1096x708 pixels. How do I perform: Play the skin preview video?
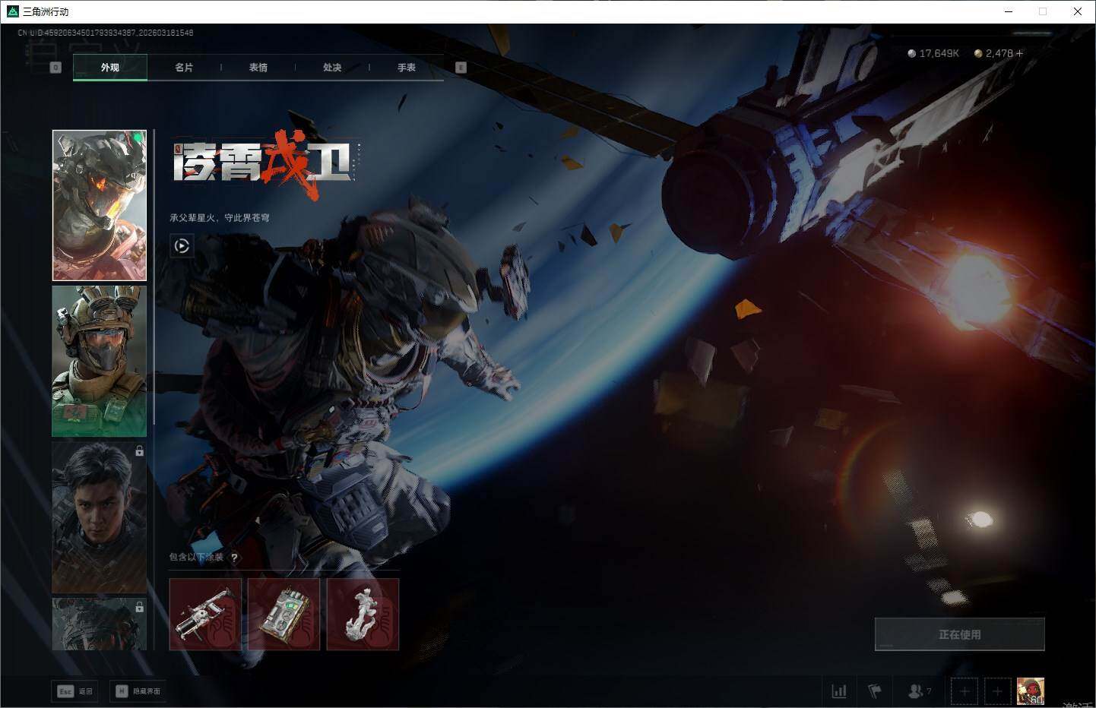(x=182, y=245)
